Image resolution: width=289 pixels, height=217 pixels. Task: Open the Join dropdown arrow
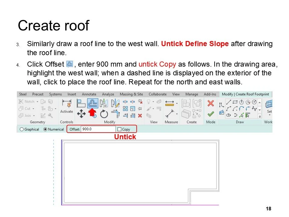pos(34,116)
